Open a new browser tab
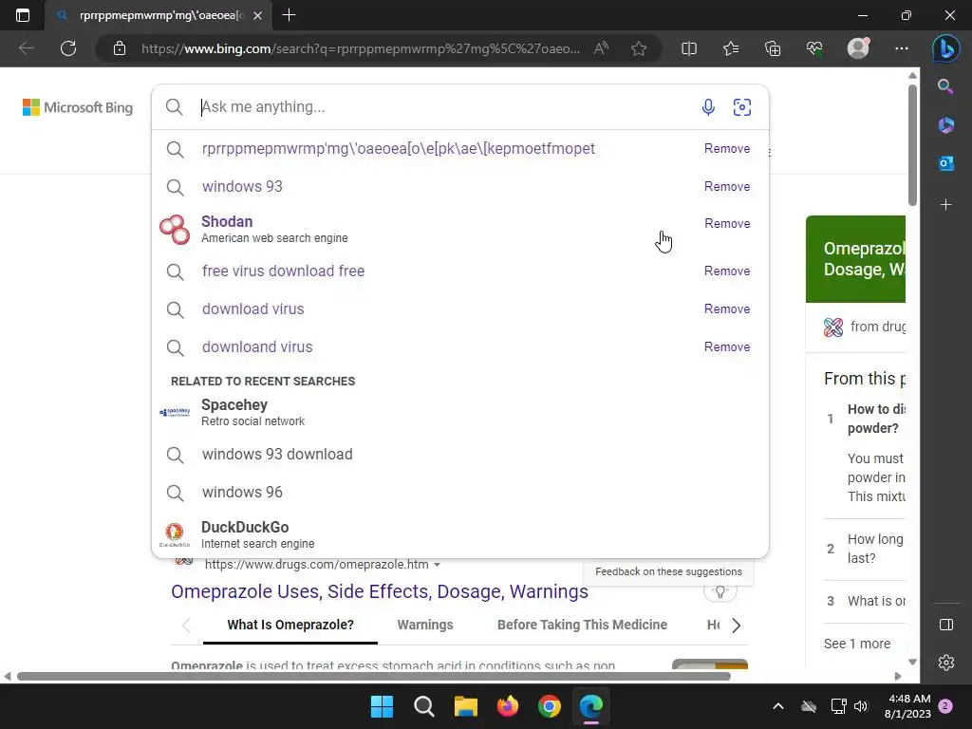The width and height of the screenshot is (972, 729). click(289, 15)
